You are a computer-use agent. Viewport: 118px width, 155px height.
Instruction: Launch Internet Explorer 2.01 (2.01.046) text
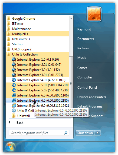tap(39, 65)
